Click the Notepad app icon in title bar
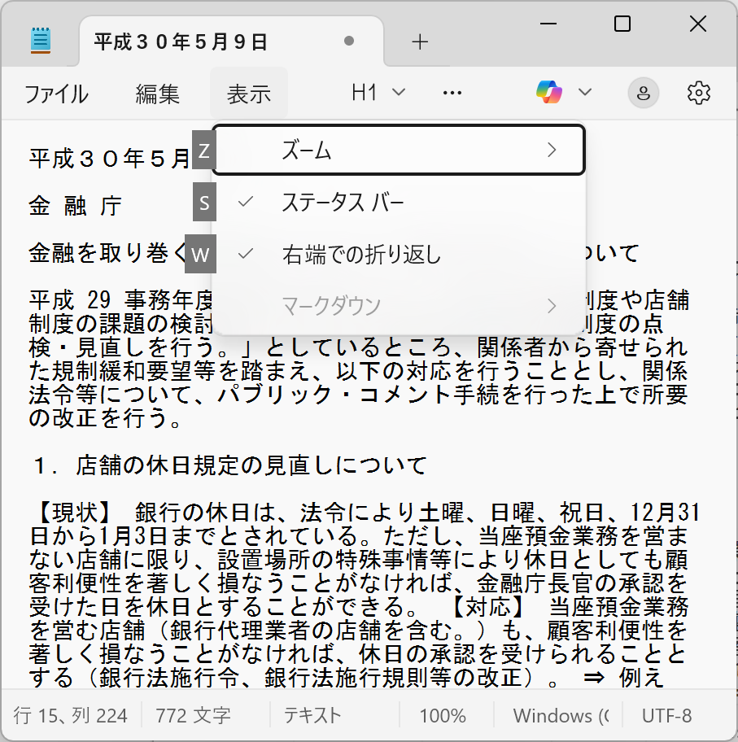 coord(41,41)
